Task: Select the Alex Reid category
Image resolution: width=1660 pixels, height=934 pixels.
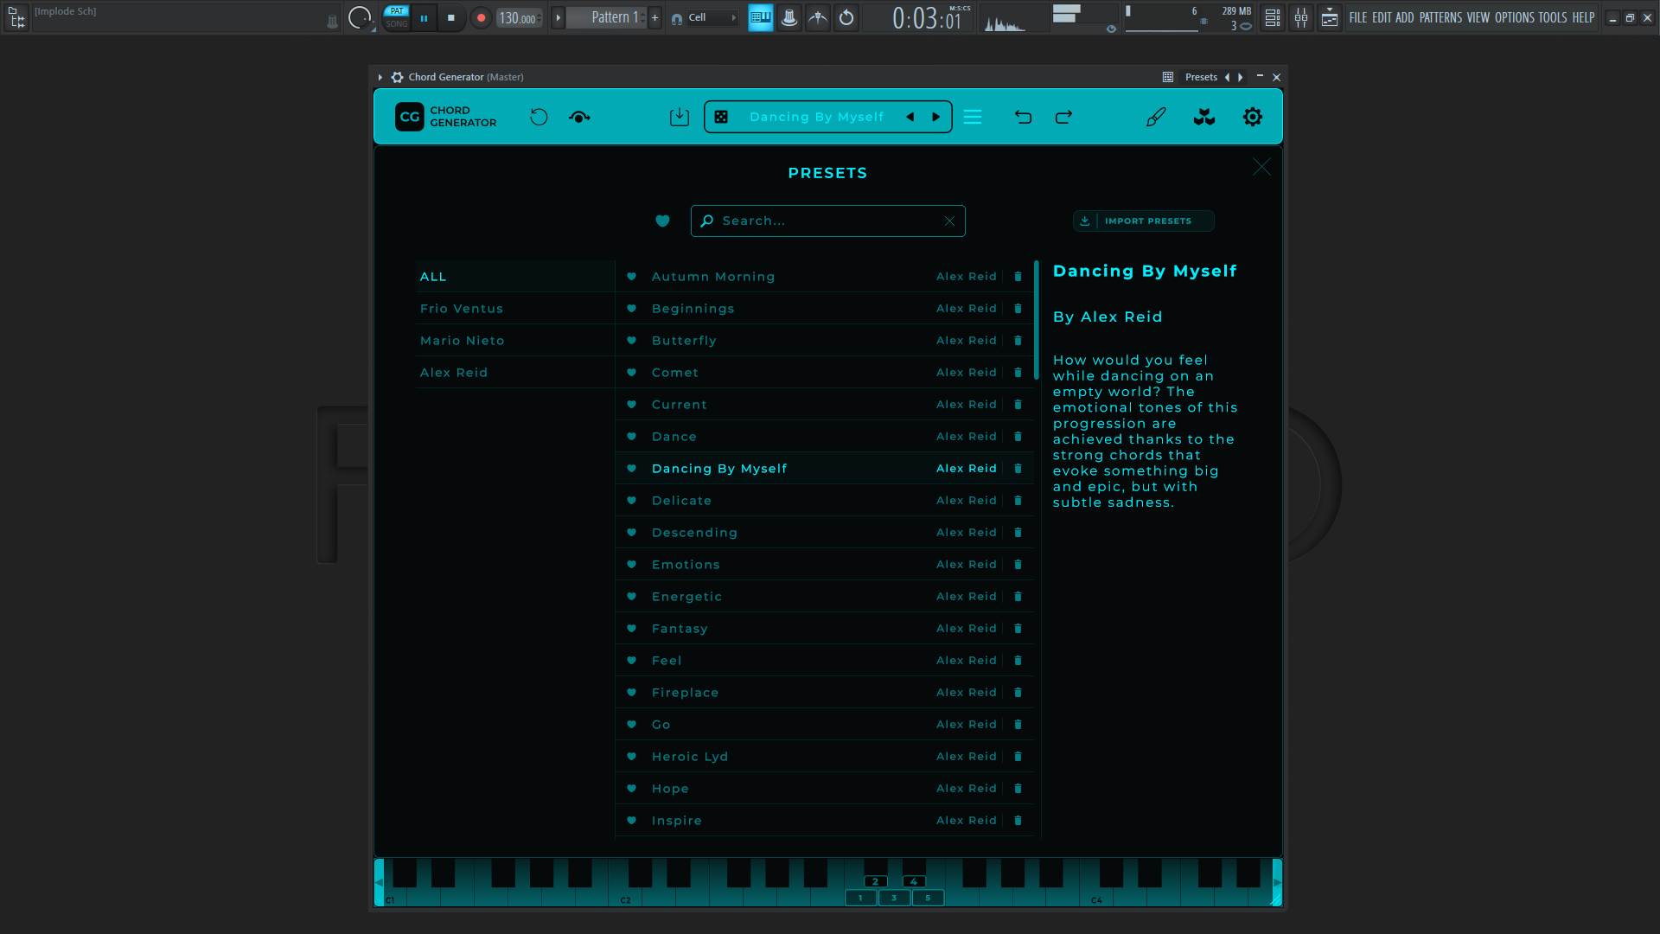Action: pyautogui.click(x=515, y=373)
